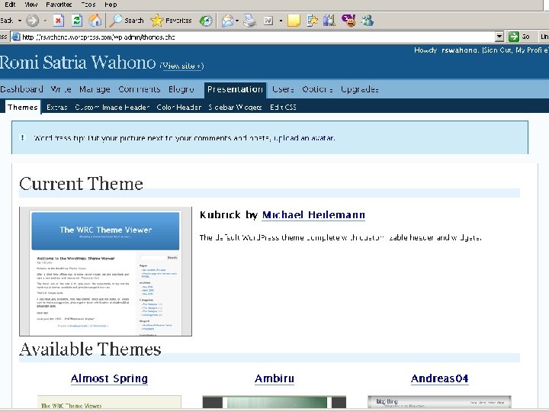Select the Themes subtab
The width and height of the screenshot is (549, 412).
point(23,107)
